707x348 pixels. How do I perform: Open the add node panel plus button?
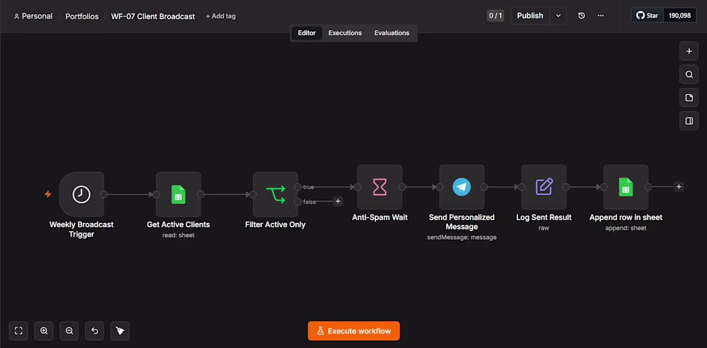coord(689,51)
